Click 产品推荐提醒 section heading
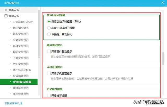 point(55,89)
